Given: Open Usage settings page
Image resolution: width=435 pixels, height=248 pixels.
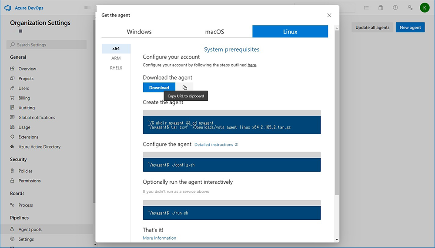Looking at the screenshot, I should [x=24, y=127].
